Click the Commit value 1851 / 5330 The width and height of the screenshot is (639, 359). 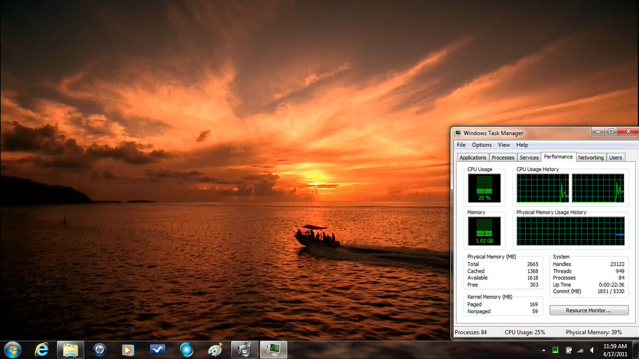pyautogui.click(x=611, y=291)
